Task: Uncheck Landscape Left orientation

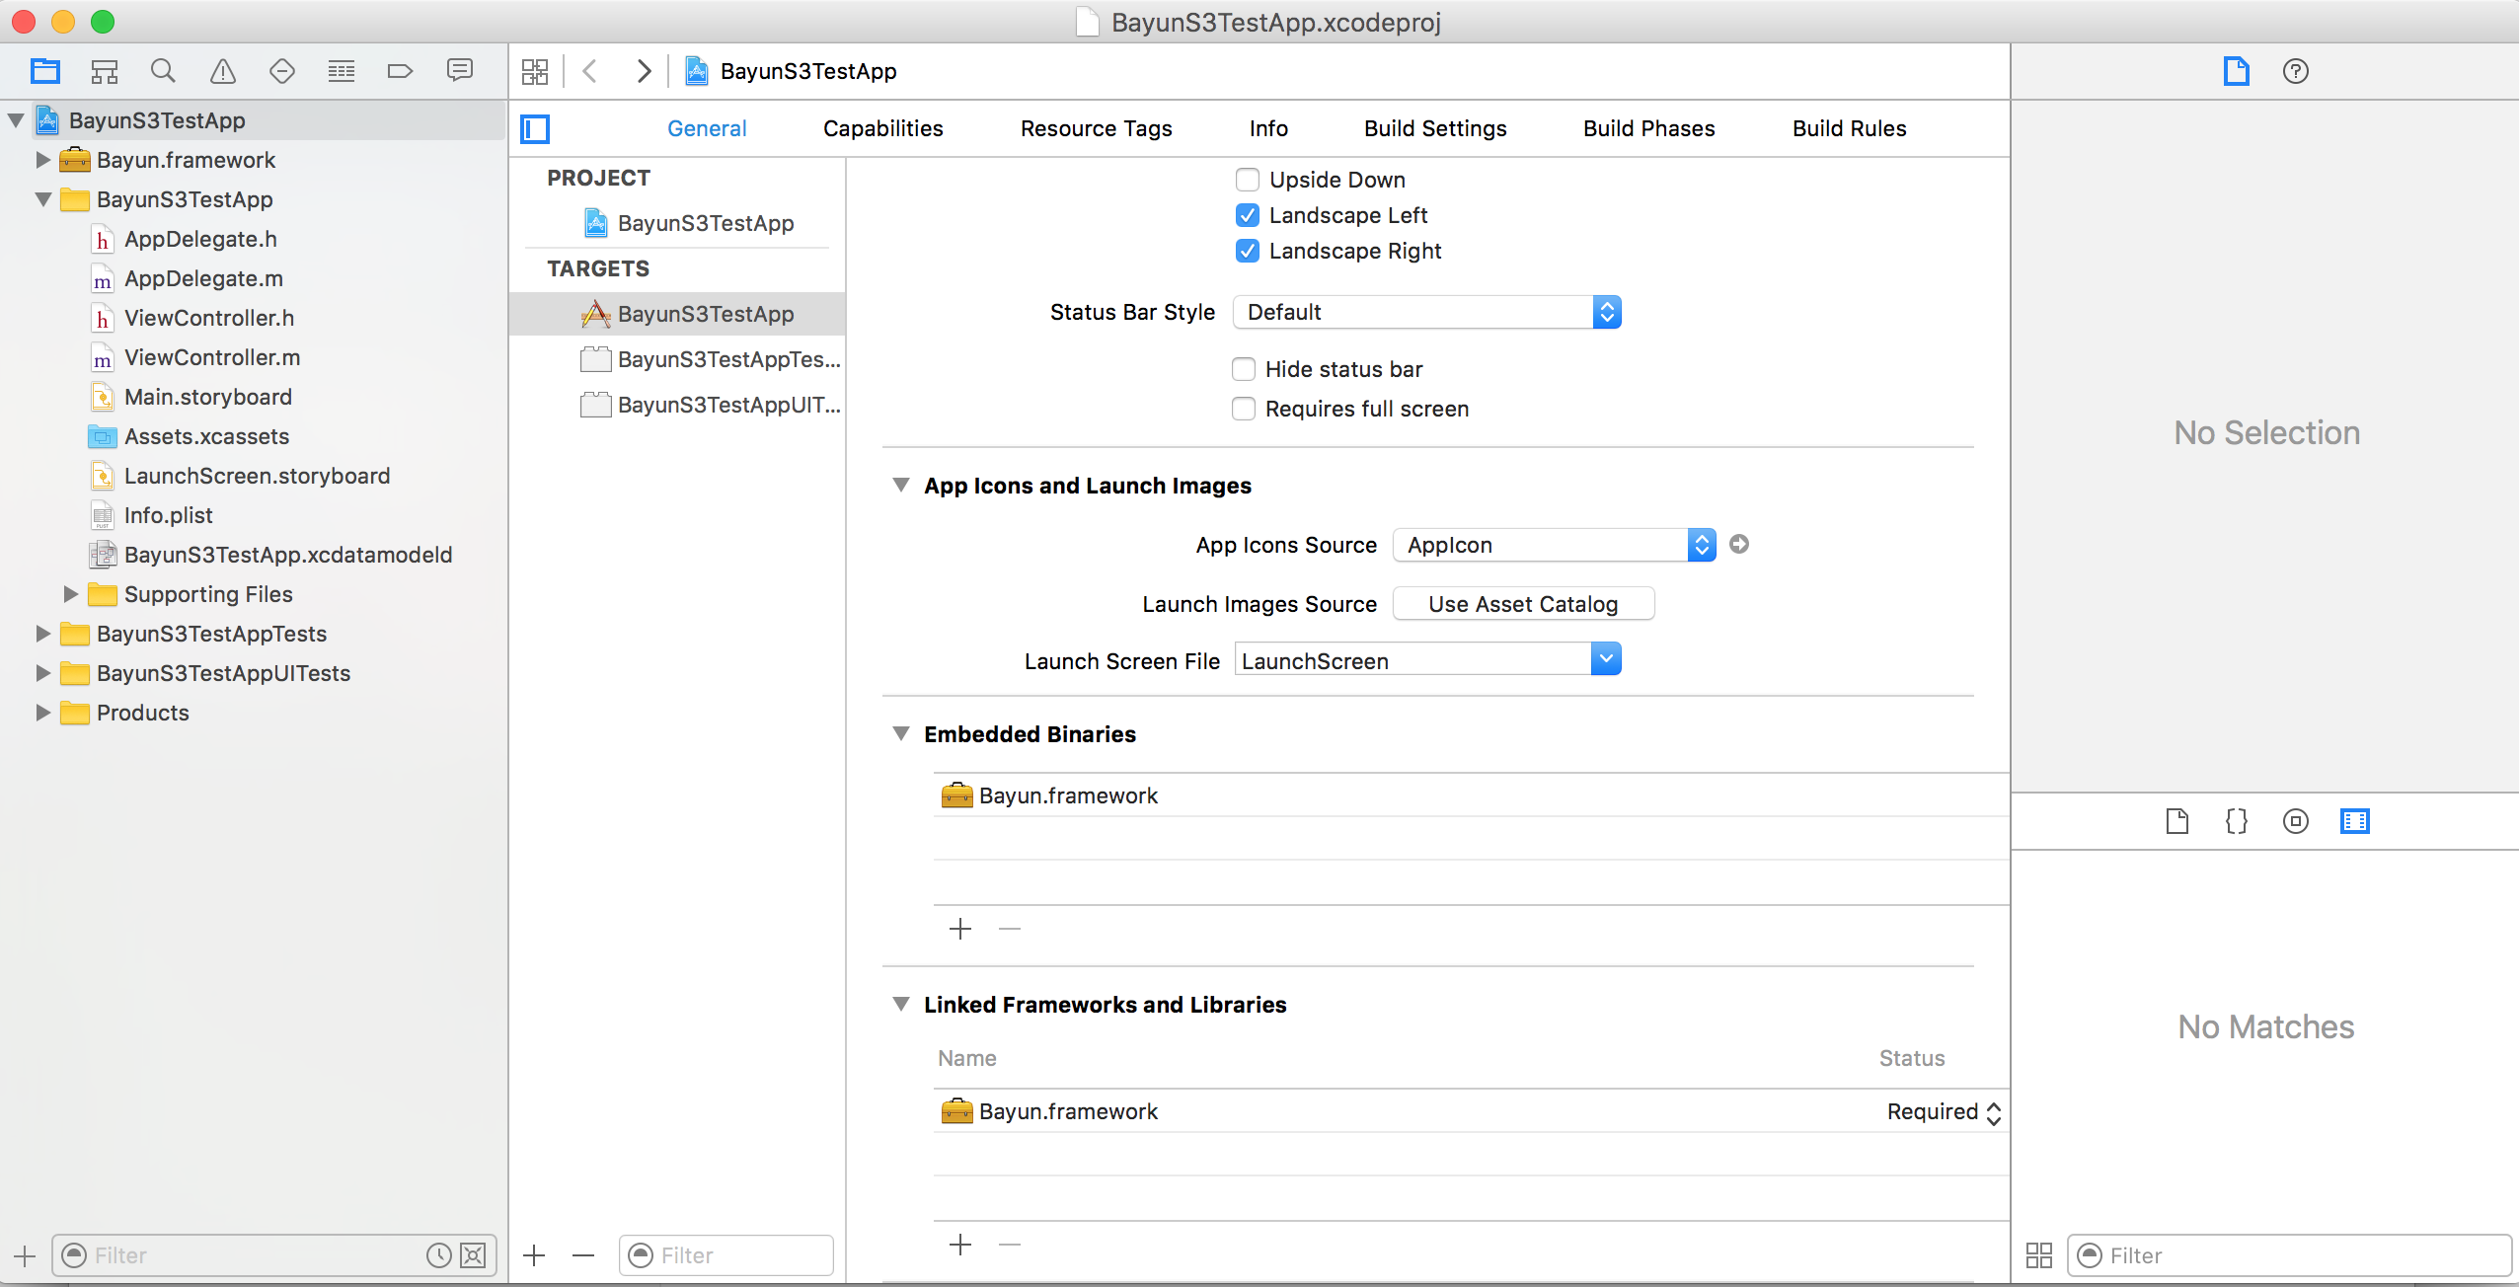Action: pos(1248,215)
